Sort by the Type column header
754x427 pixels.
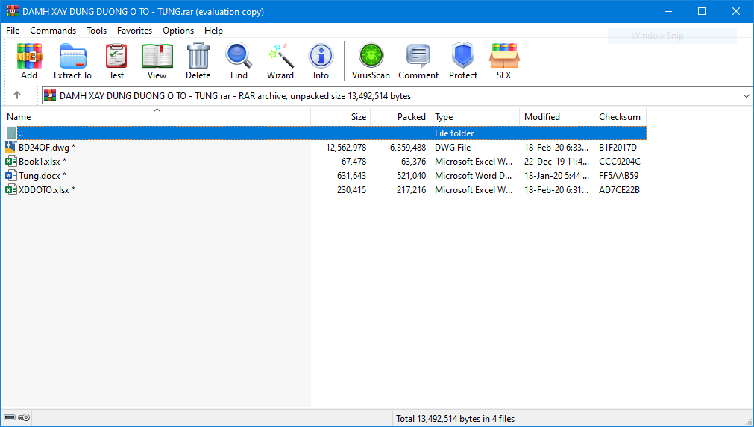coord(474,117)
